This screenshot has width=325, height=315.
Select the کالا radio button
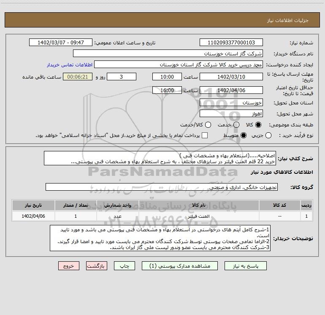258,125
